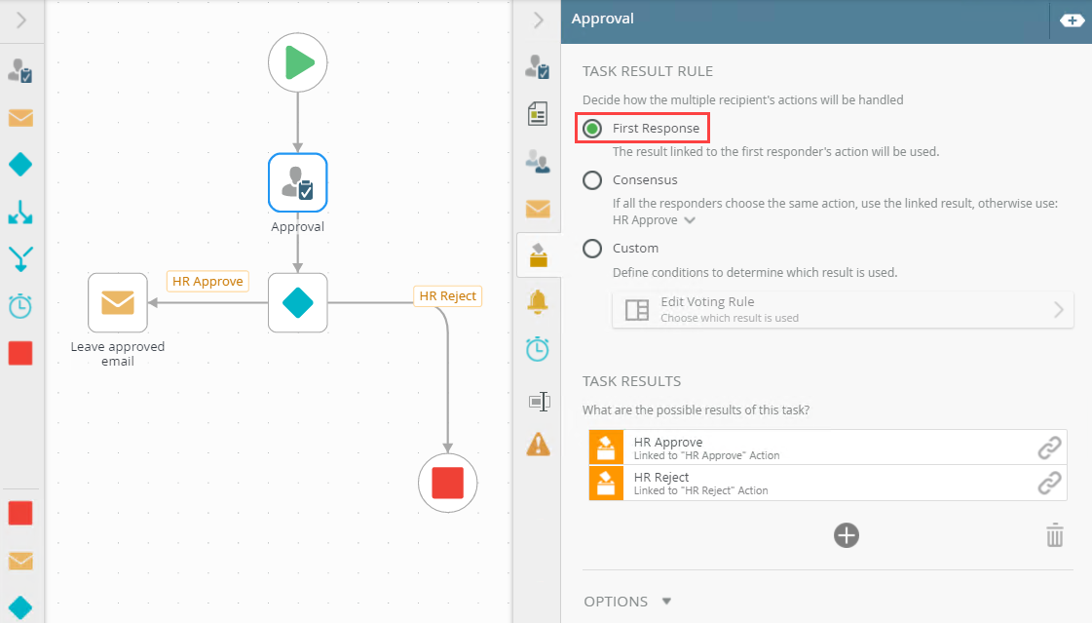
Task: Select the upper red end tool in toolbox
Action: 20,353
